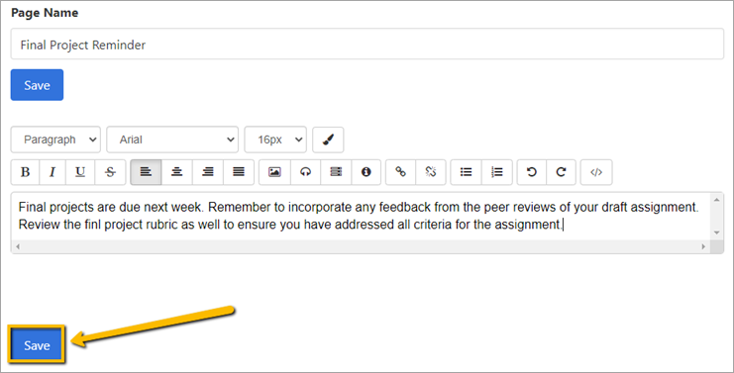Click inside the editor text area

361,216
